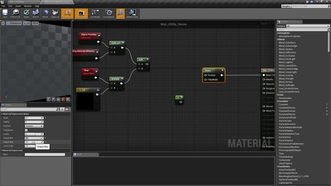331x186 pixels.
Task: Open the Details property matrix grid icon
Action: 62,109
